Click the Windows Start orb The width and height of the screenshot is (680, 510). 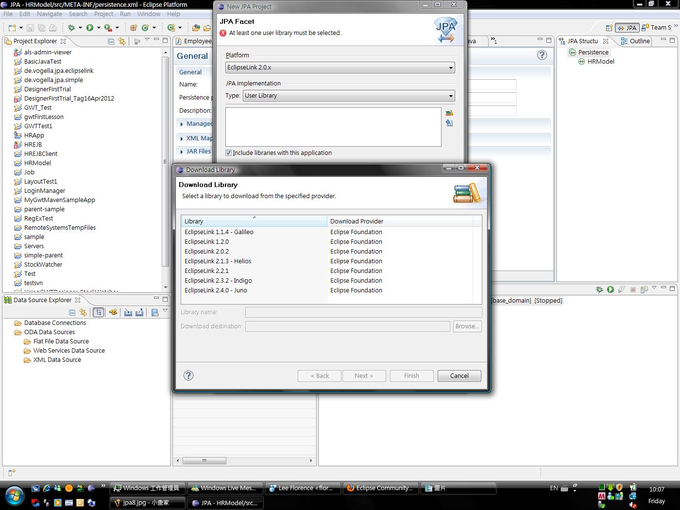[x=14, y=496]
